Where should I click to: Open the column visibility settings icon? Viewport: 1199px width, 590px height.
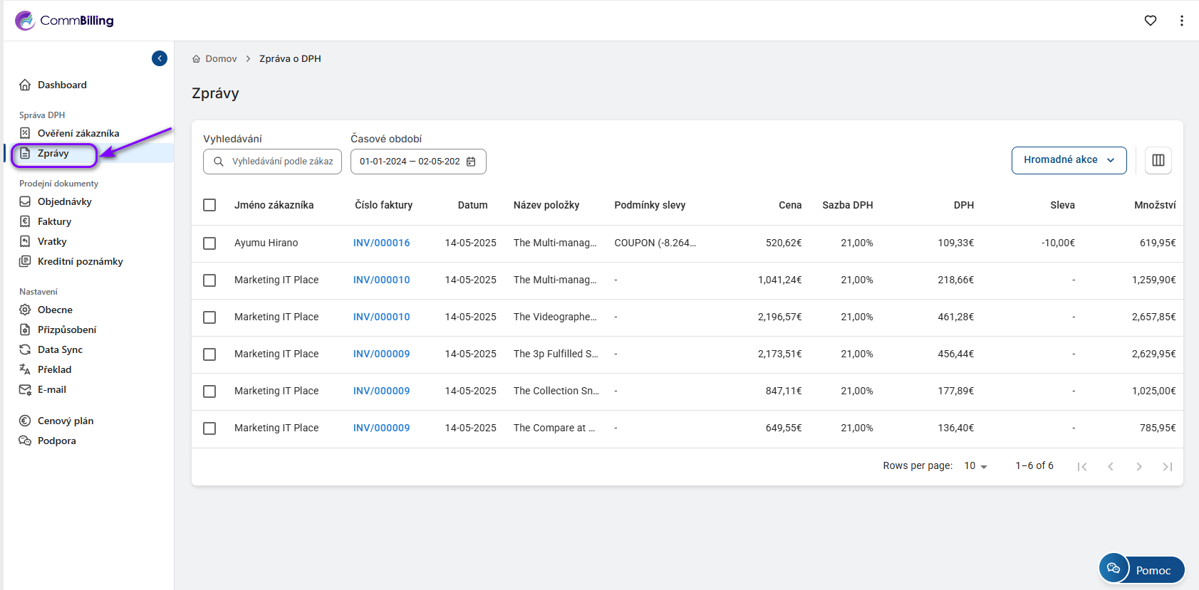pyautogui.click(x=1158, y=160)
